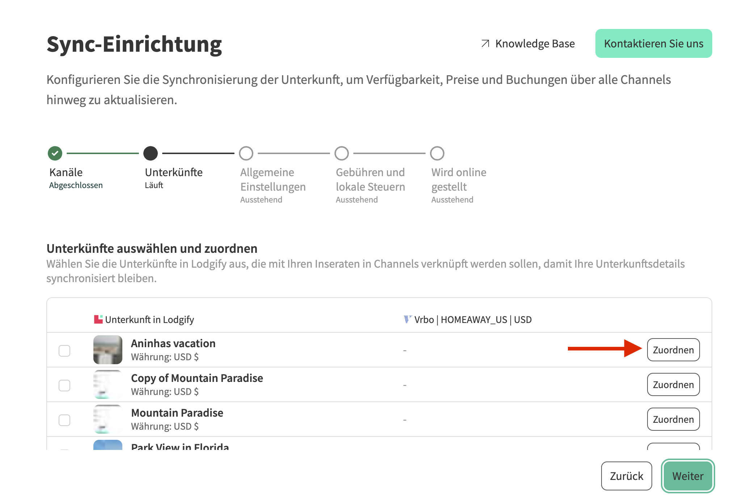Select the Copy of Mountain Paradise checkbox
Viewport: 755px width, 502px height.
click(x=64, y=385)
